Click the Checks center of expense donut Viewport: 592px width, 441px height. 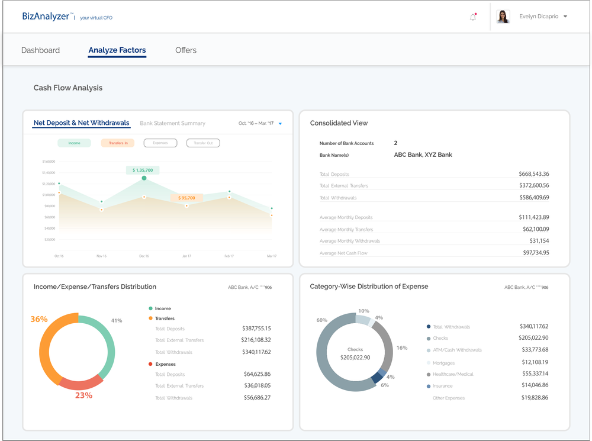click(x=355, y=353)
